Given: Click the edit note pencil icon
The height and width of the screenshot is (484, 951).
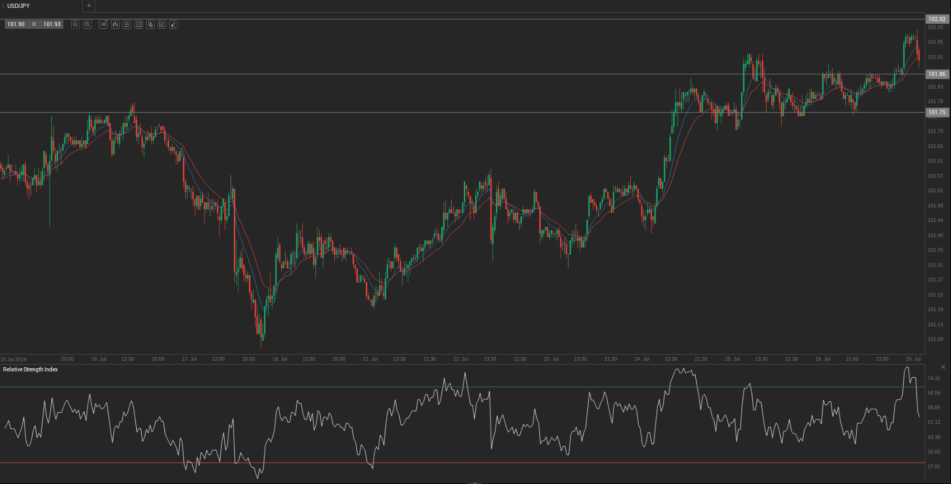Looking at the screenshot, I should 162,25.
